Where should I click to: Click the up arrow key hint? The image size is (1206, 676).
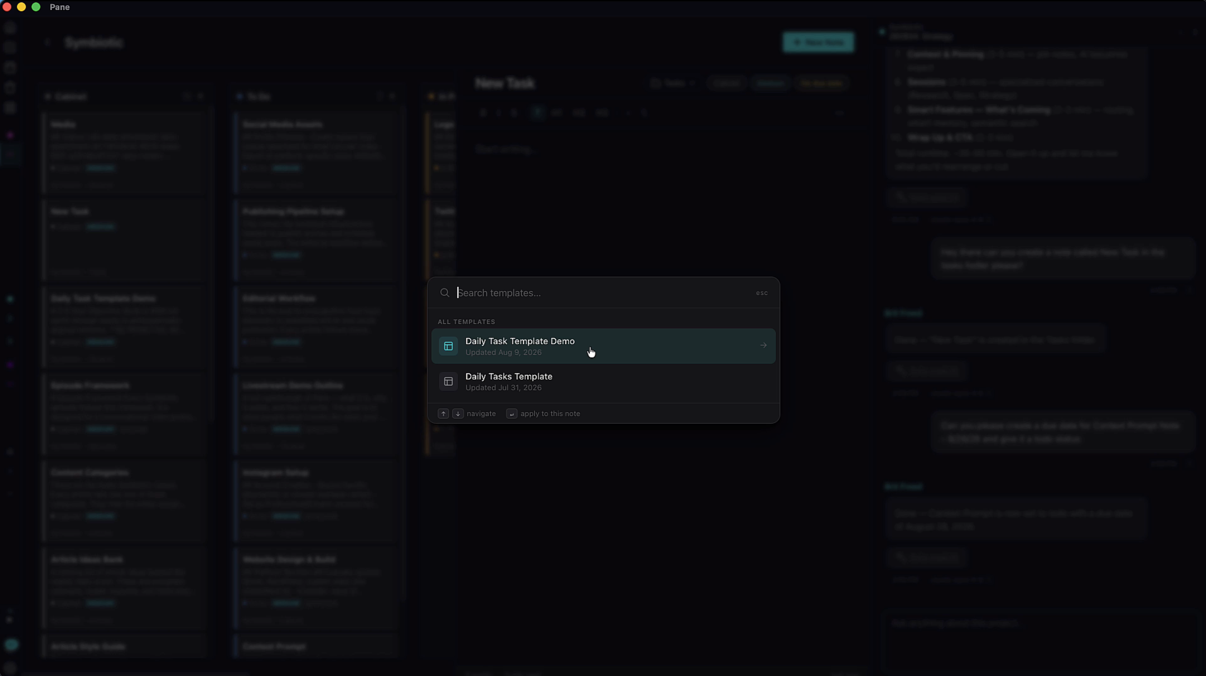click(443, 414)
